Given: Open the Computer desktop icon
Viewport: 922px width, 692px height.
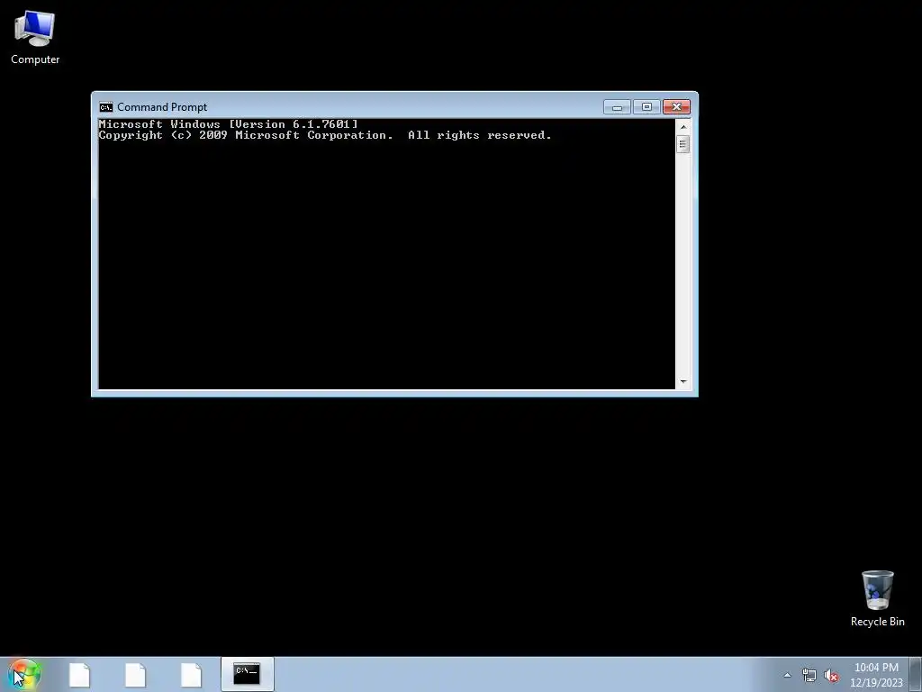Looking at the screenshot, I should point(35,38).
